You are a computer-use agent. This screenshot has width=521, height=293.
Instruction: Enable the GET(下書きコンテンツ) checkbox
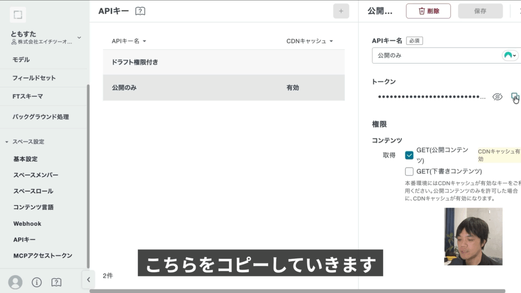(409, 171)
